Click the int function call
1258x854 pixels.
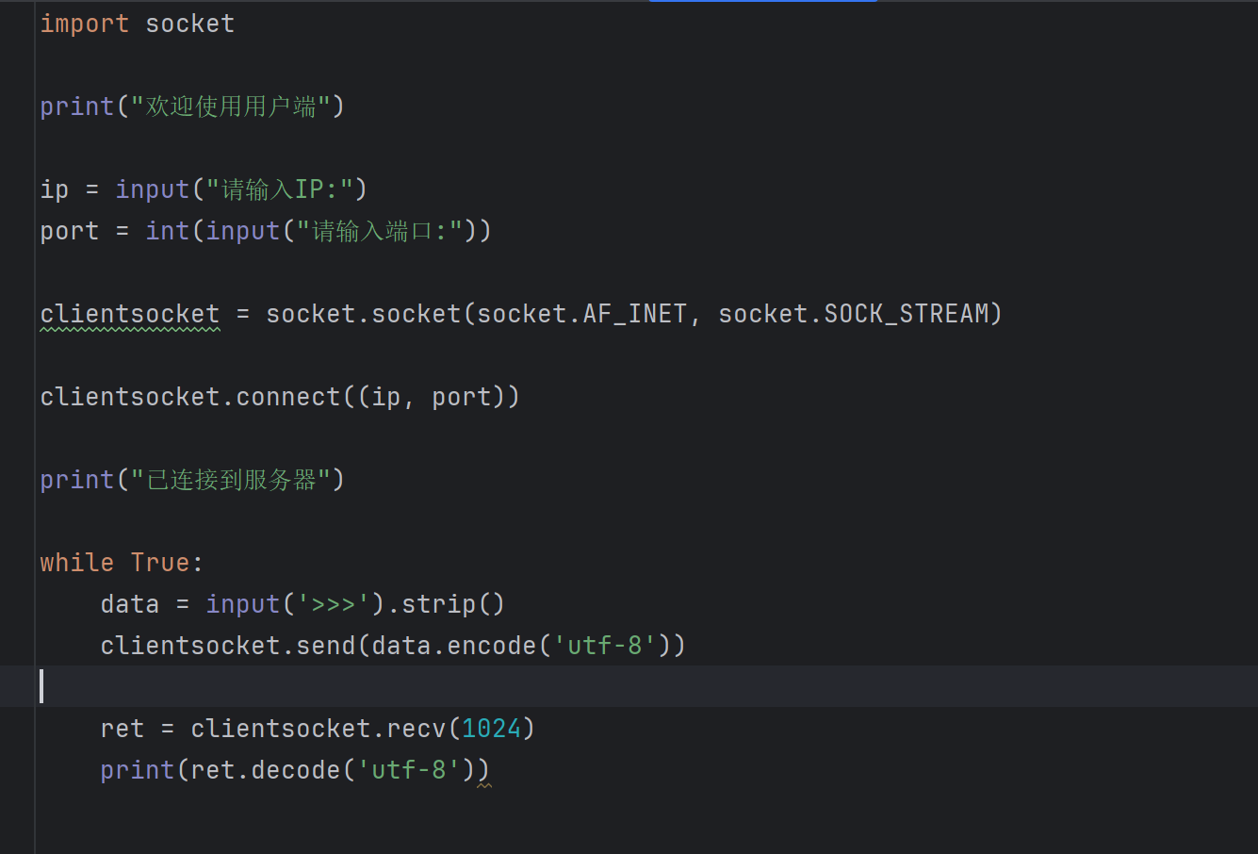(167, 231)
